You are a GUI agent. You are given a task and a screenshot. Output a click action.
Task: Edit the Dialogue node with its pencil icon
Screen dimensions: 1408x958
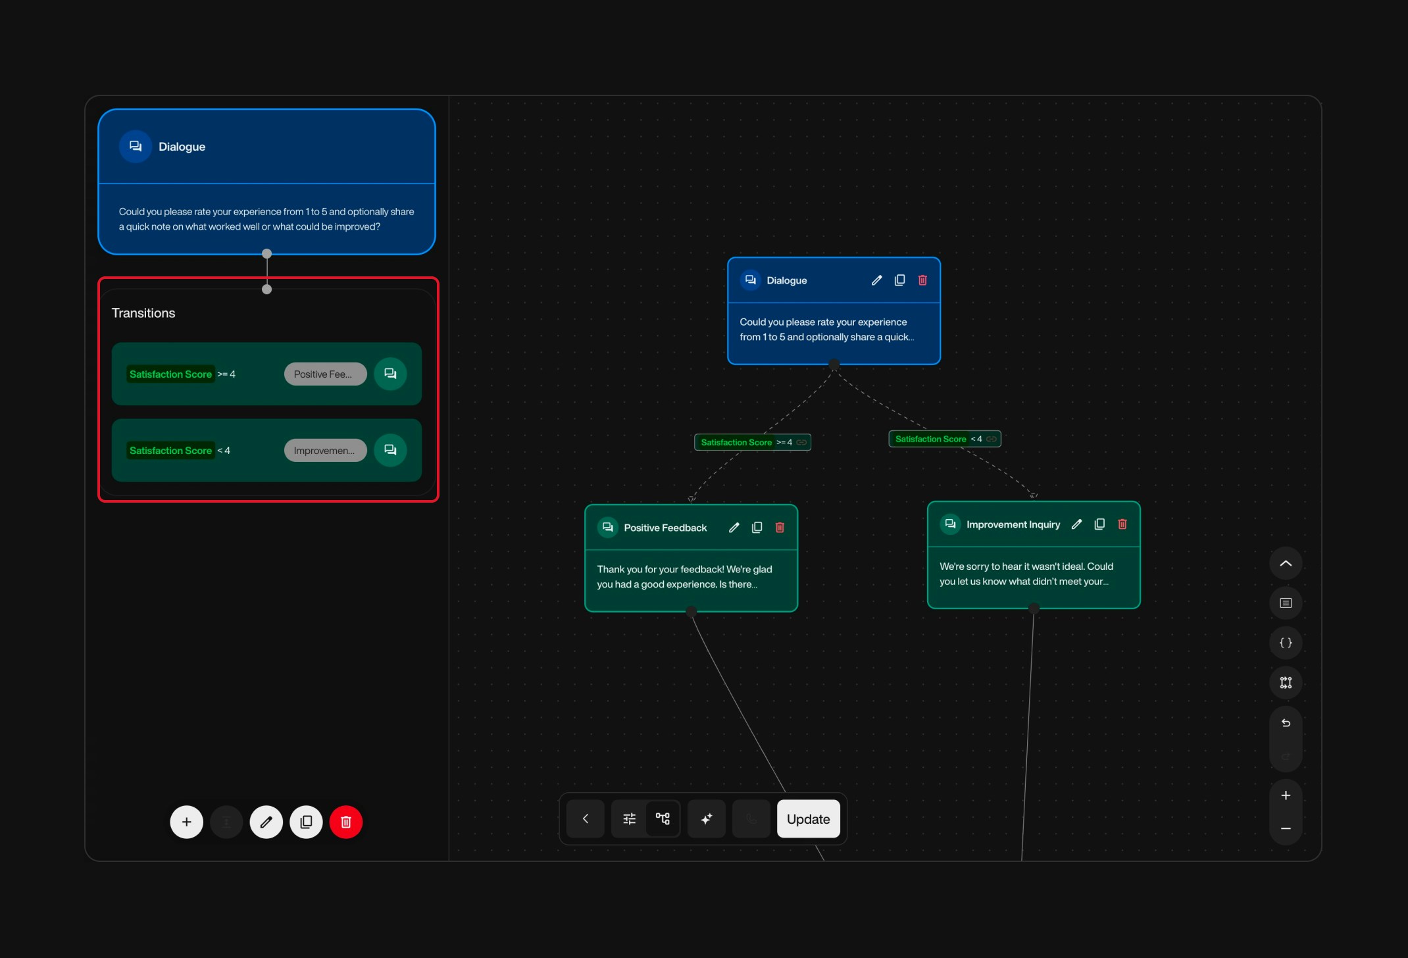click(x=876, y=280)
